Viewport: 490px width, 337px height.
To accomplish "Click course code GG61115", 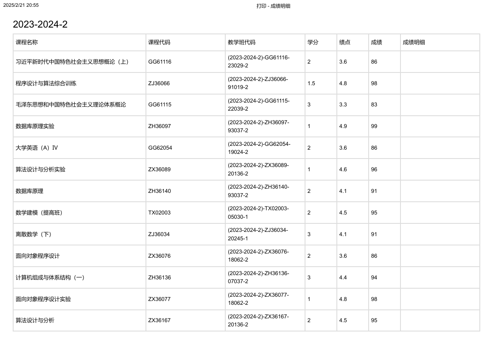I will coord(160,105).
